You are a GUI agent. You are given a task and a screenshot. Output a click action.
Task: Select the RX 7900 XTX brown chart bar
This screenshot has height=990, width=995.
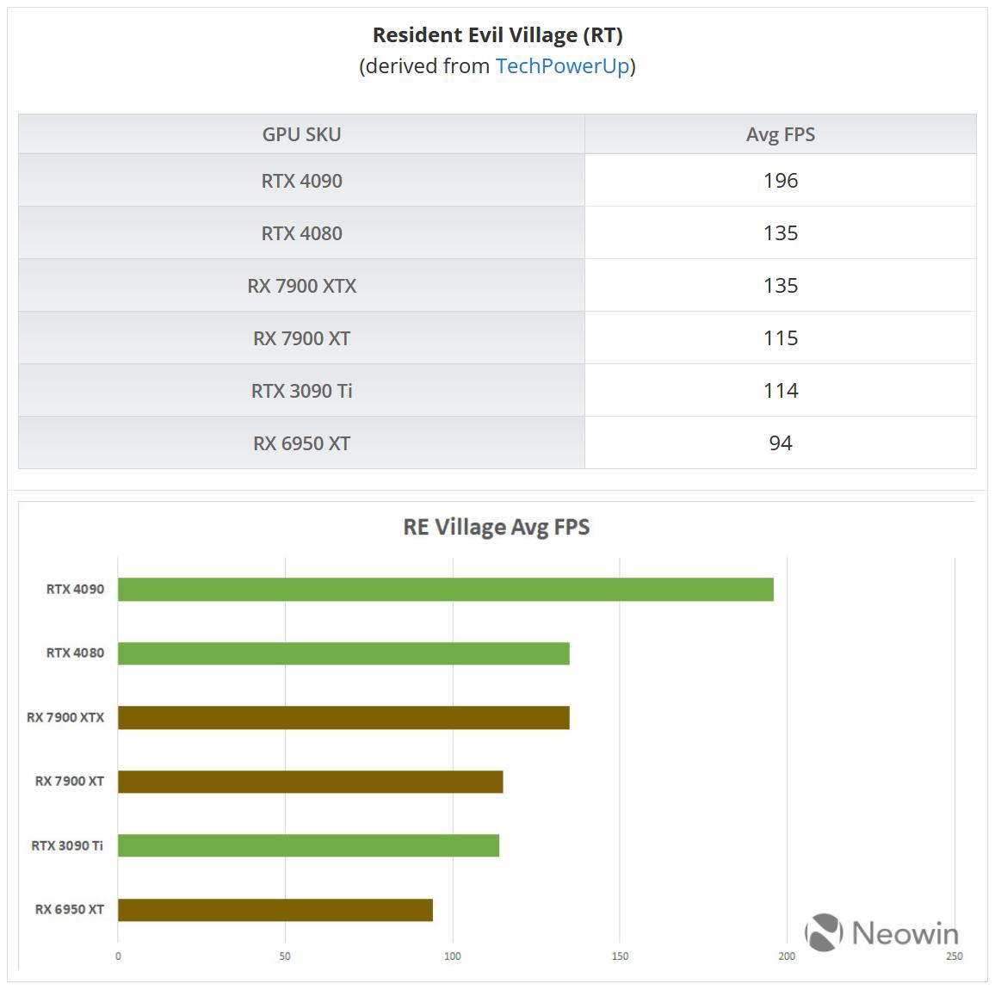(343, 718)
